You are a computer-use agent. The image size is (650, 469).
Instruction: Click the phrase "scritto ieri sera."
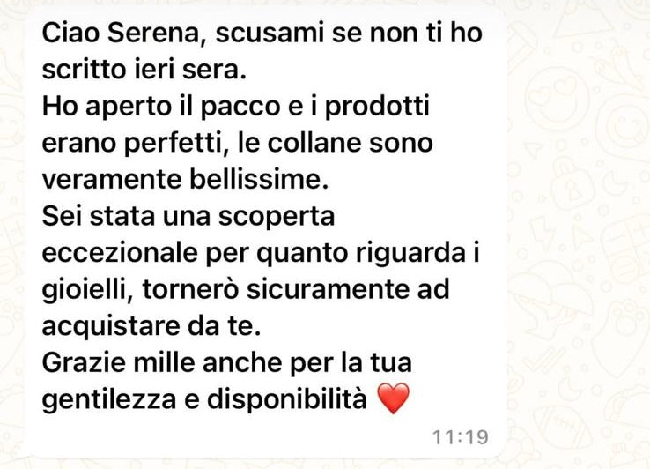(144, 70)
